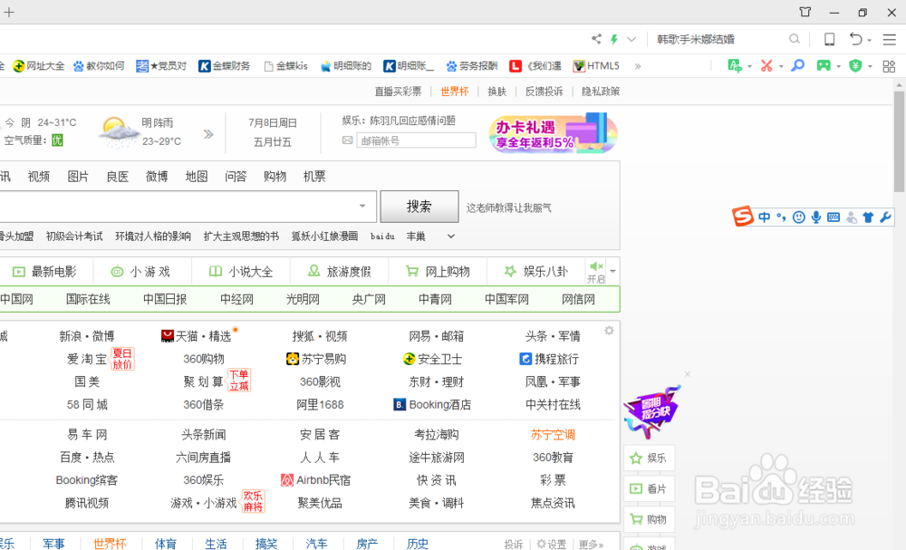
Task: Click the Sogou input method S logo
Action: coord(743,217)
